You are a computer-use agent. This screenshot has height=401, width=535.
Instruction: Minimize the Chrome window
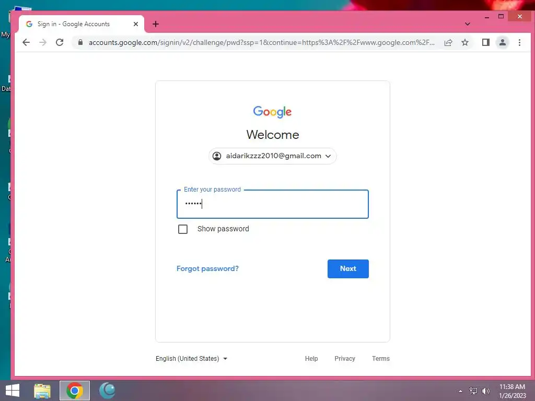[x=487, y=17]
